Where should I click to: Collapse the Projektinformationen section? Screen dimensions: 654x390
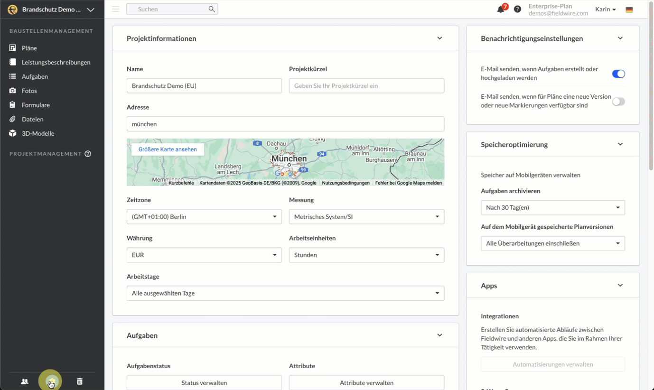(439, 38)
